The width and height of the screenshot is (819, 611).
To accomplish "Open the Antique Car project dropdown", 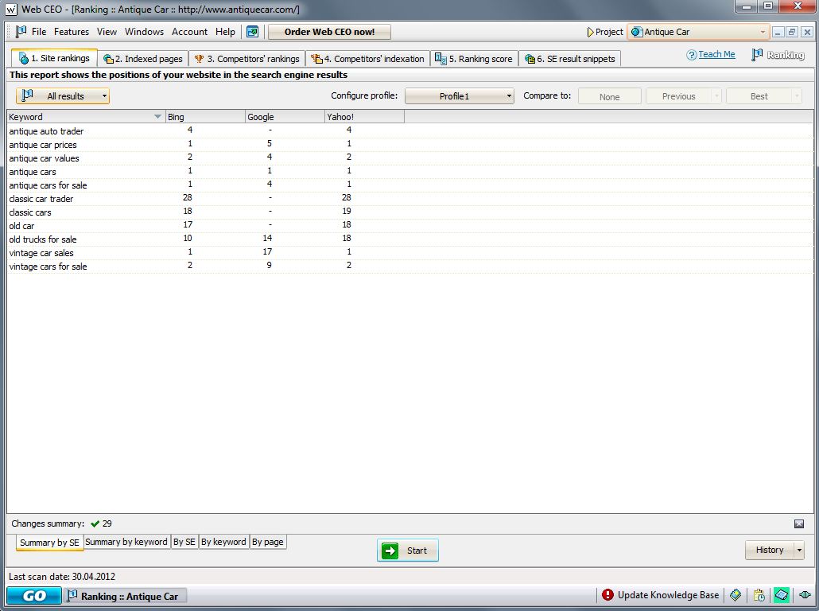I will pyautogui.click(x=698, y=32).
